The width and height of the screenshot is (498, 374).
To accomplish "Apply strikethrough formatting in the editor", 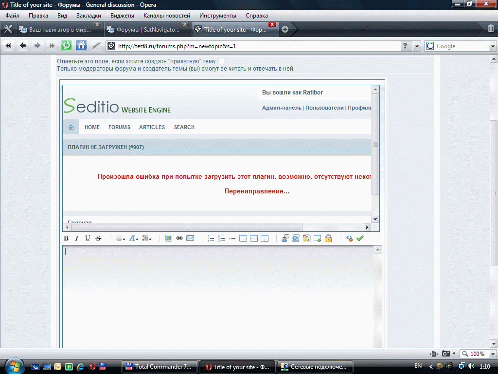I will pyautogui.click(x=98, y=238).
